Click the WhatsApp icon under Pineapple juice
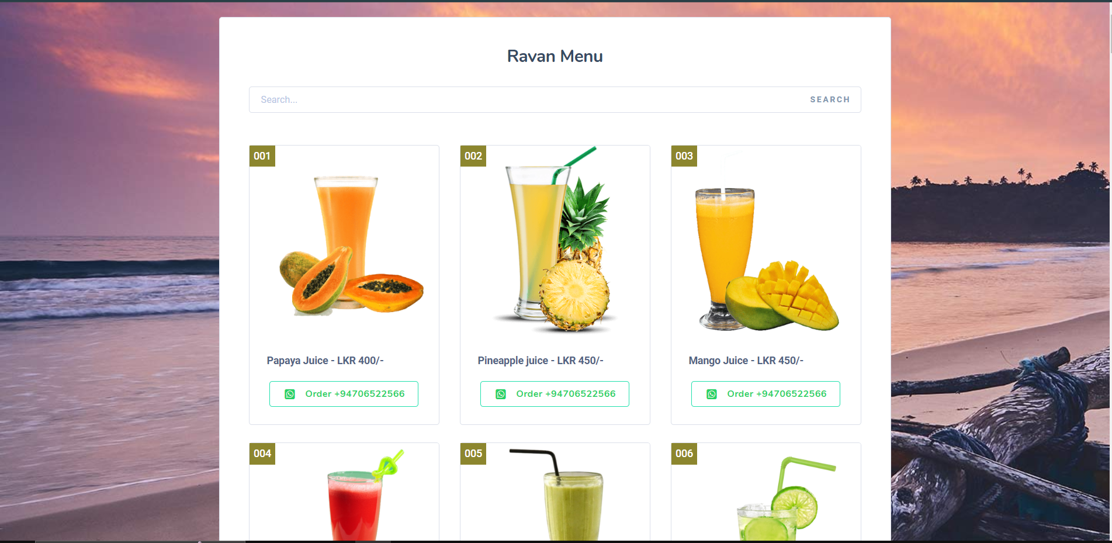Image resolution: width=1112 pixels, height=543 pixels. coord(501,394)
